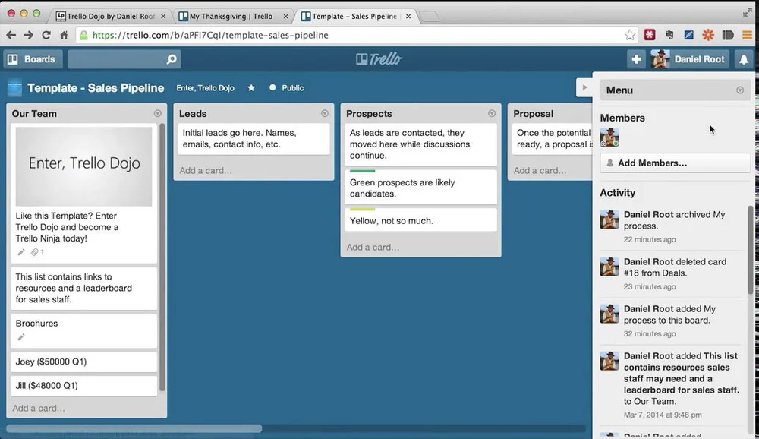Open the Menu dropdown chevron in sidebar

739,90
